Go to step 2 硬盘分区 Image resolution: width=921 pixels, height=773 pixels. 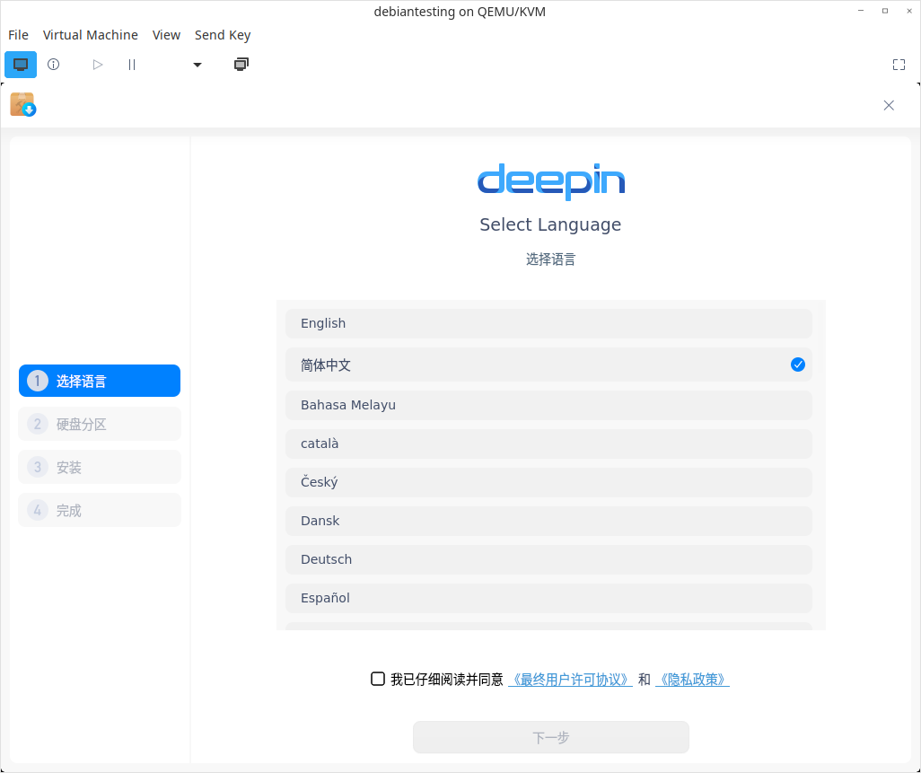[x=100, y=424]
